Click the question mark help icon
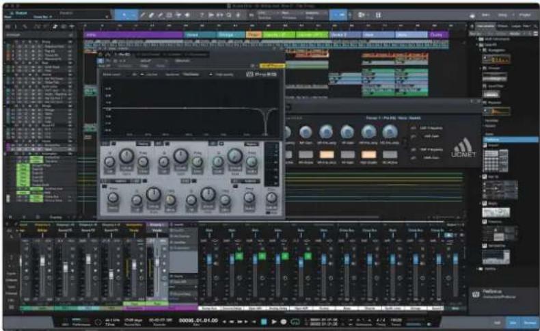 click(x=202, y=15)
